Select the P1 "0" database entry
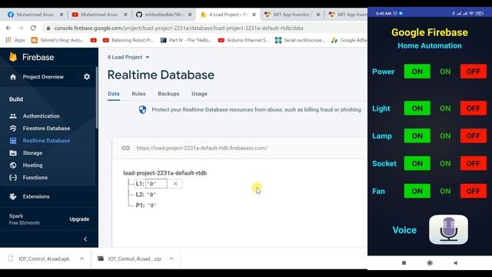The image size is (492, 277). [x=146, y=205]
